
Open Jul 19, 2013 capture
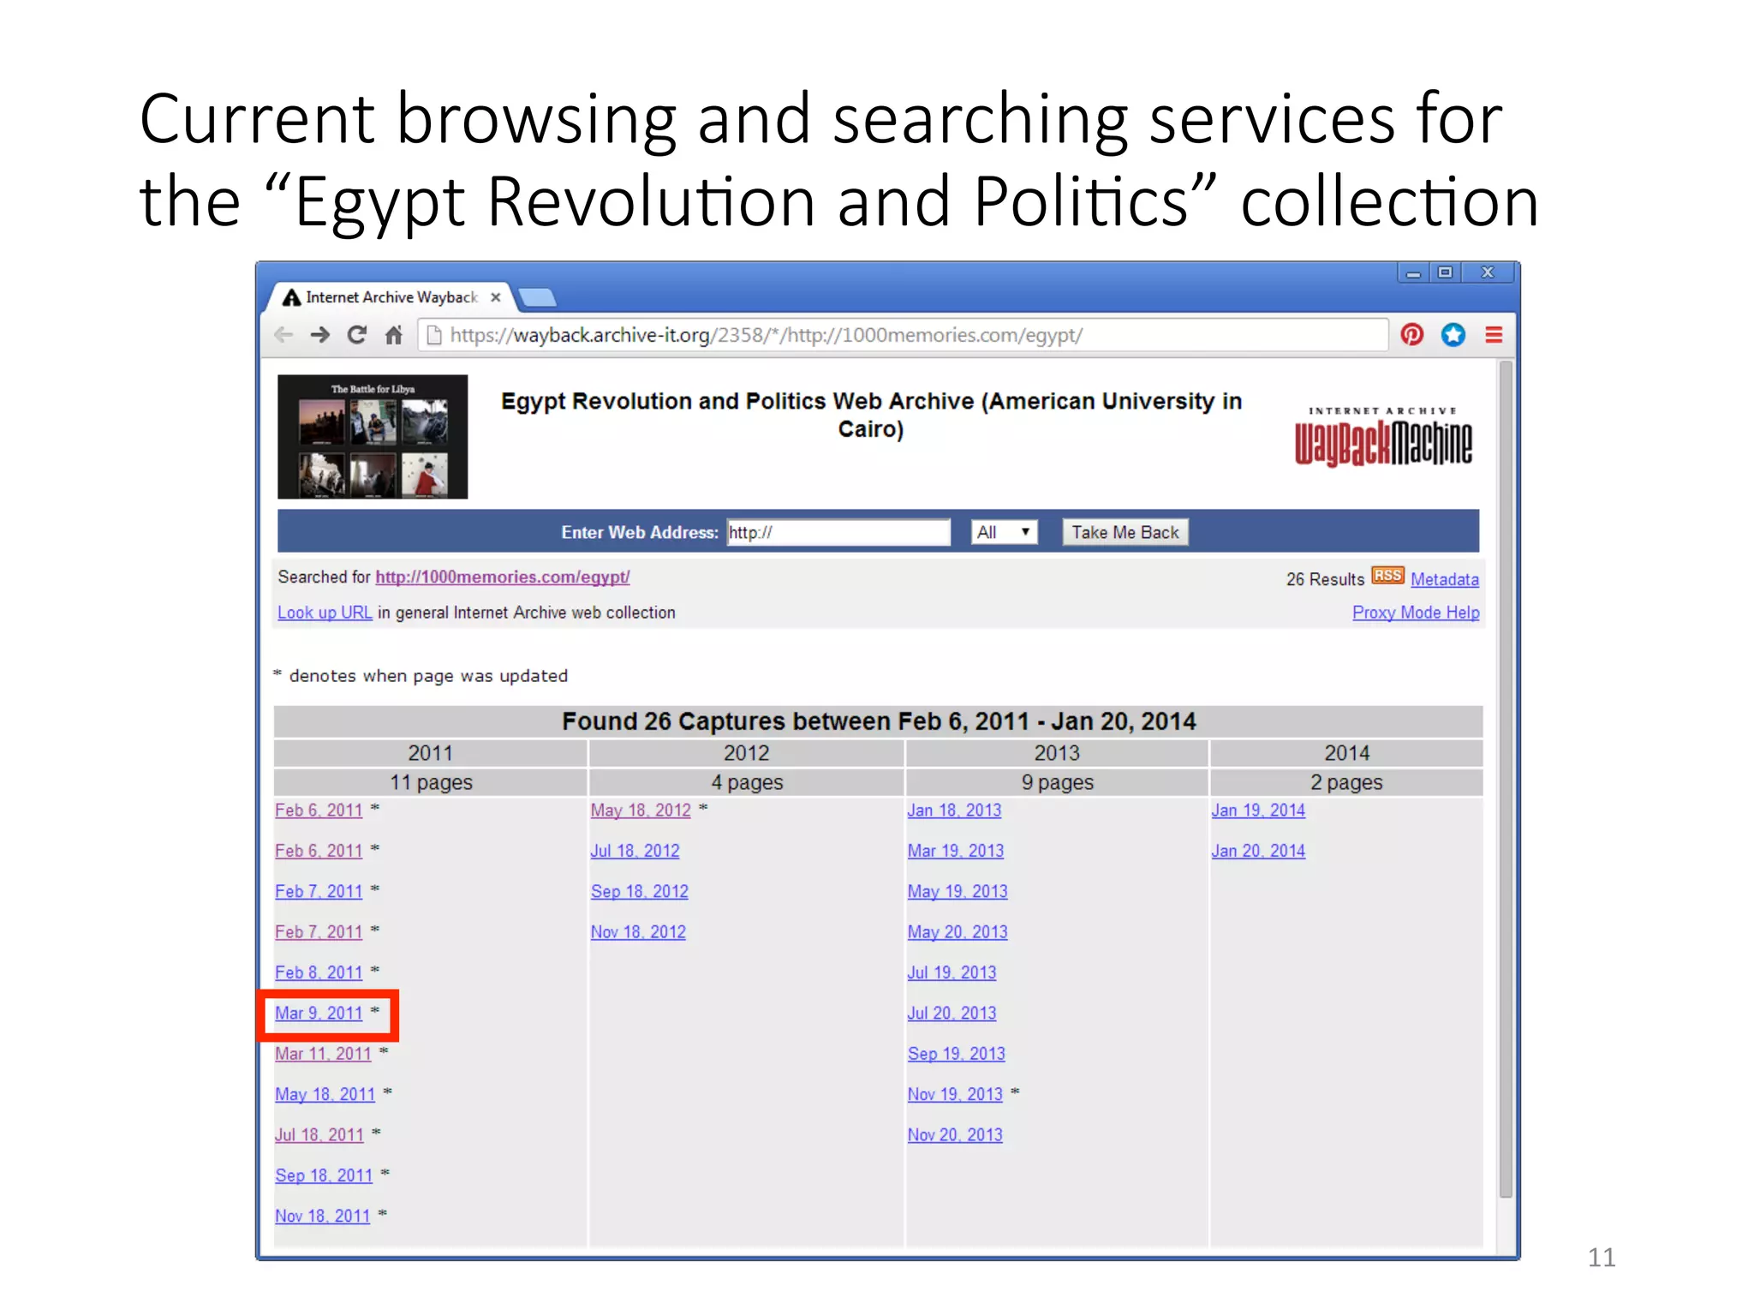pyautogui.click(x=952, y=972)
